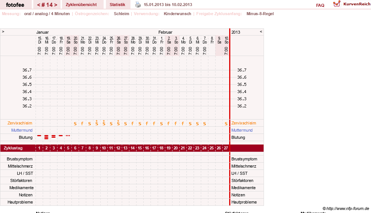Click the KurvenReich brand text
Screen dimensions: 371x213
(357, 4)
